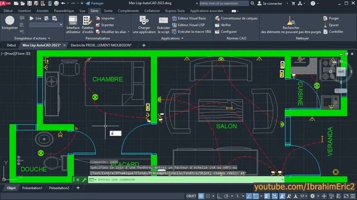Open status bar customization menu icon
Screen dimensions: 357x200
click(x=353, y=196)
